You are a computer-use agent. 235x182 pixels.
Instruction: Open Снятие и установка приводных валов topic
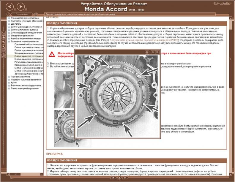pos(29,68)
